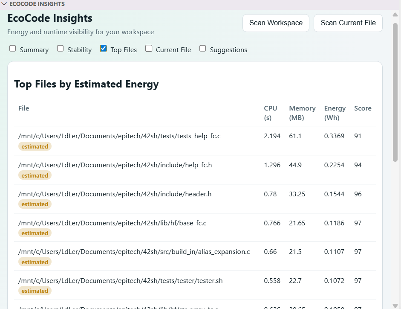This screenshot has width=401, height=309.
Task: Enable the Summary checkbox
Action: pos(12,48)
